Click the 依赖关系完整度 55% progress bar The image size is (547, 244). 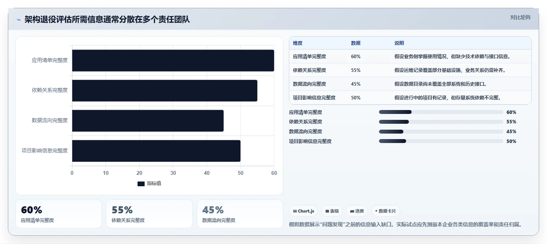(441, 122)
